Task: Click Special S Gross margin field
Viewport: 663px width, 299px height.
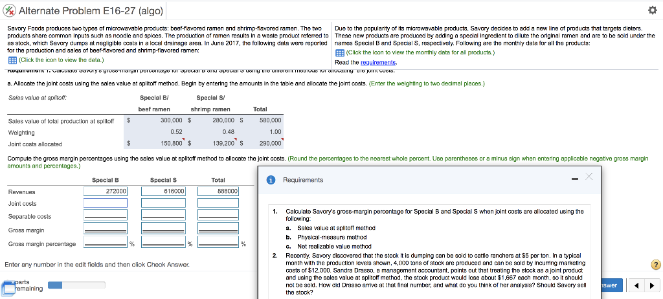Action: 163,230
